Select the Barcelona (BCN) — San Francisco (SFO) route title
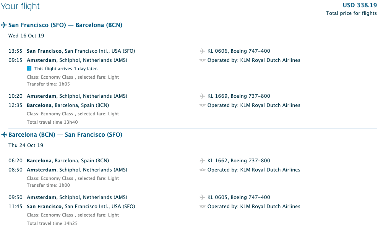The image size is (378, 228). [65, 135]
